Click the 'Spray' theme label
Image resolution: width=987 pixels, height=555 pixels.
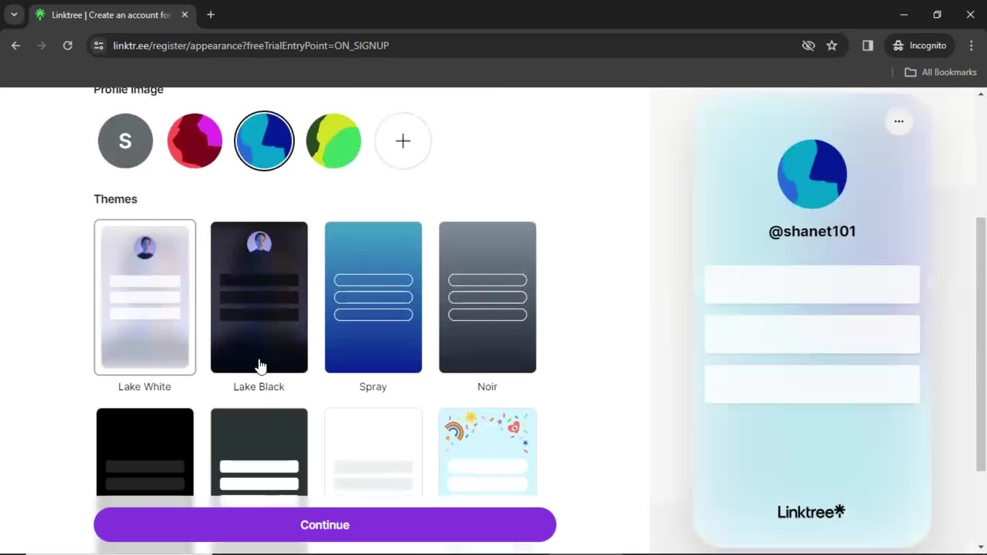click(x=373, y=387)
